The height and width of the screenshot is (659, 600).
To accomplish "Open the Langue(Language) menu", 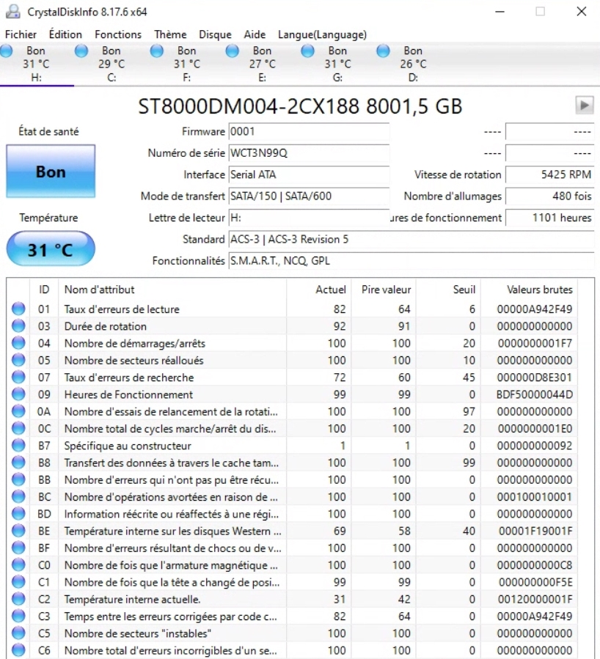I will pyautogui.click(x=322, y=34).
